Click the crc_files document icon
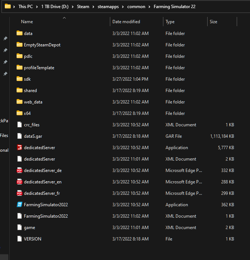Viewport: 250px width, 260px height. point(20,124)
